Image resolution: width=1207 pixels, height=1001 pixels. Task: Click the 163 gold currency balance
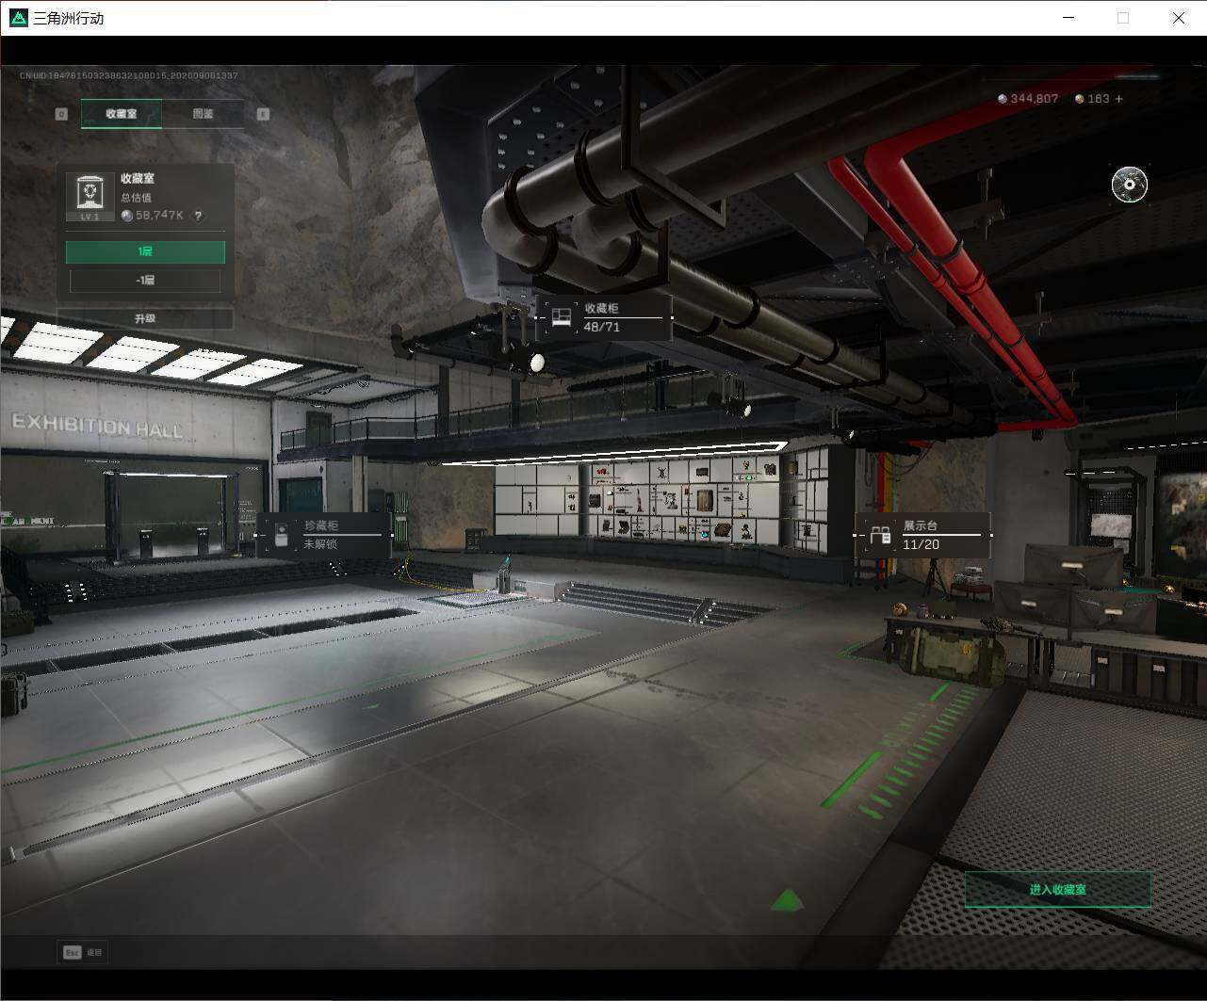[x=1099, y=99]
